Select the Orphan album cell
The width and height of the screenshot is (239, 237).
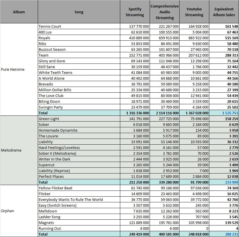pos(19,211)
